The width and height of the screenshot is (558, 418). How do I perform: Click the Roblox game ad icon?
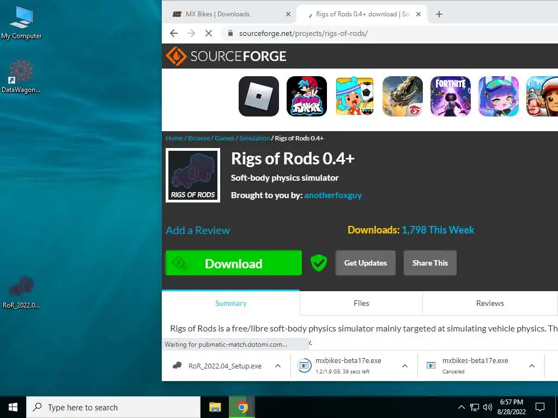259,96
